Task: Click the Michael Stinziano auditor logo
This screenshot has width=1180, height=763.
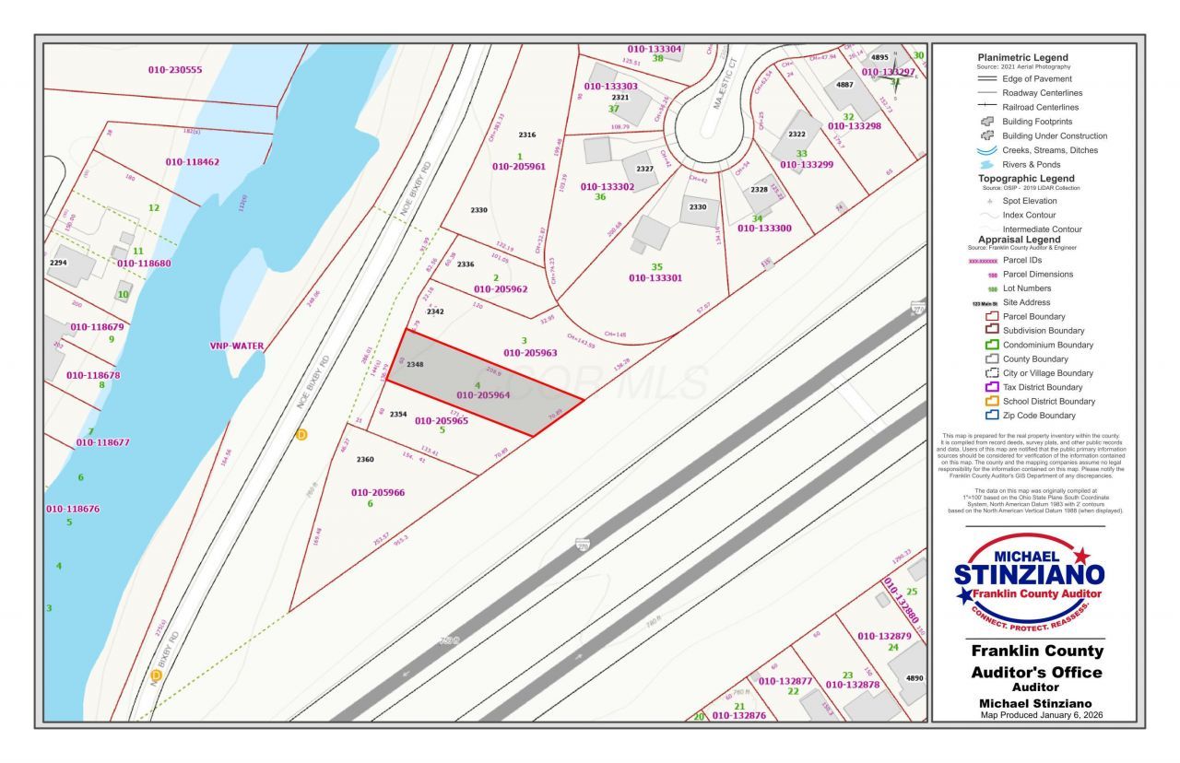Action: [x=1029, y=579]
